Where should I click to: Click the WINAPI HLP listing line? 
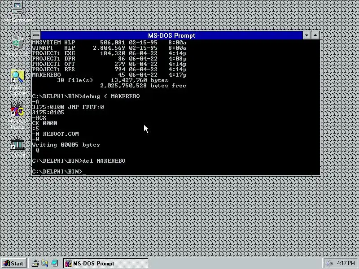[x=109, y=48]
